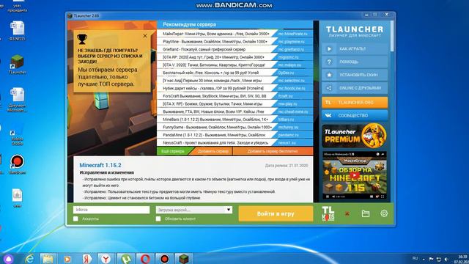Open ФЗ №115 document on desktop

point(17,31)
